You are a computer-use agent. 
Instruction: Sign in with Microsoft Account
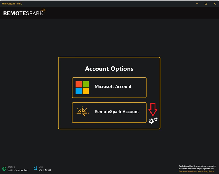coord(109,88)
